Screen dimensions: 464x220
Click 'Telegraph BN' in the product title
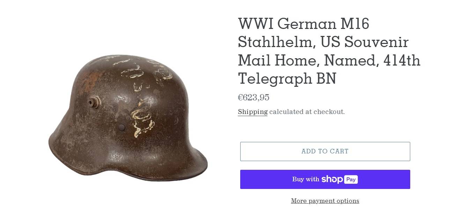[x=287, y=78]
